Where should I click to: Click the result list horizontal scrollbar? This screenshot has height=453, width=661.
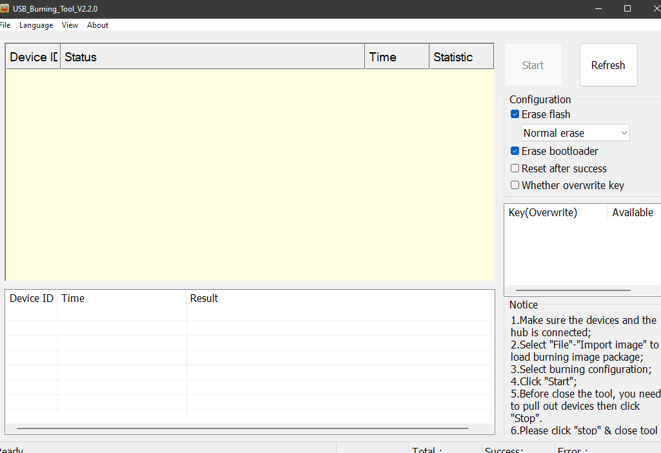[243, 428]
